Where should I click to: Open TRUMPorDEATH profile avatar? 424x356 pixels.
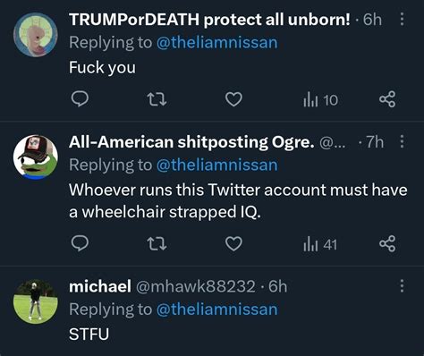click(x=36, y=35)
